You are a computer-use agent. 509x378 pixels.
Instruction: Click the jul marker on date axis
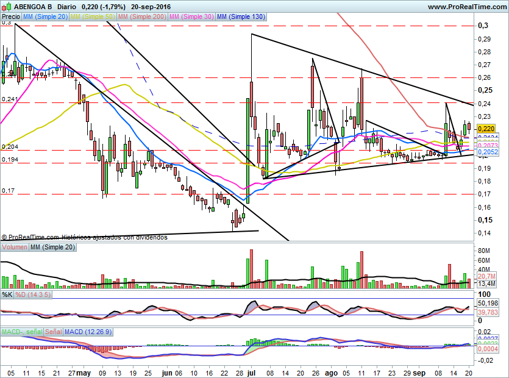click(x=251, y=371)
